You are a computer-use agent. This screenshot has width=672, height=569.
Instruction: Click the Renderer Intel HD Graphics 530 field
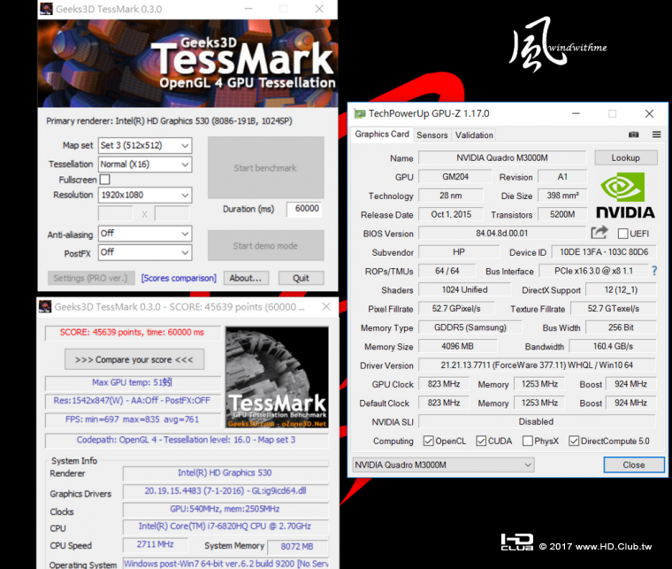click(225, 473)
